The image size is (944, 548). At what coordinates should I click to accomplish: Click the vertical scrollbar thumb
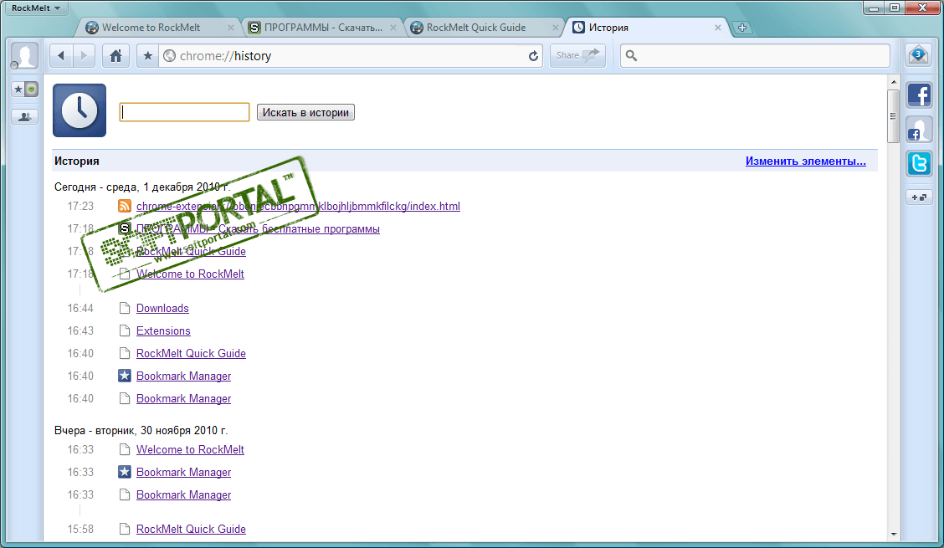coord(894,116)
